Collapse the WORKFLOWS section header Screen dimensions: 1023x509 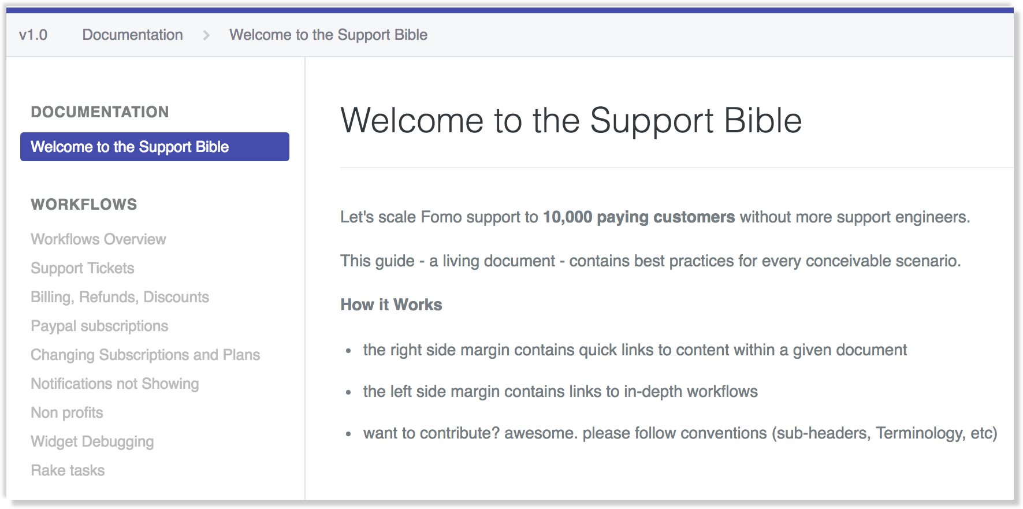pos(84,204)
